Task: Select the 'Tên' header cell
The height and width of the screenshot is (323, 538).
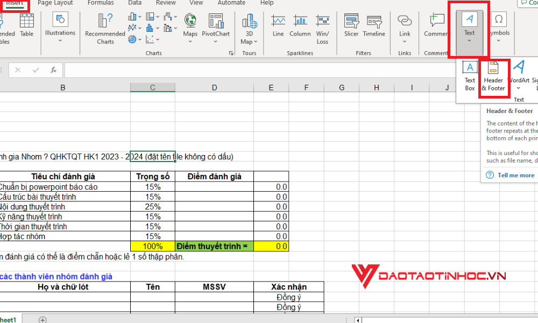Action: coord(153,286)
